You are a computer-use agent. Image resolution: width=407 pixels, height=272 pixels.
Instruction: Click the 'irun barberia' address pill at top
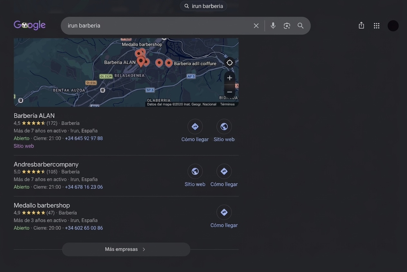[x=203, y=6]
